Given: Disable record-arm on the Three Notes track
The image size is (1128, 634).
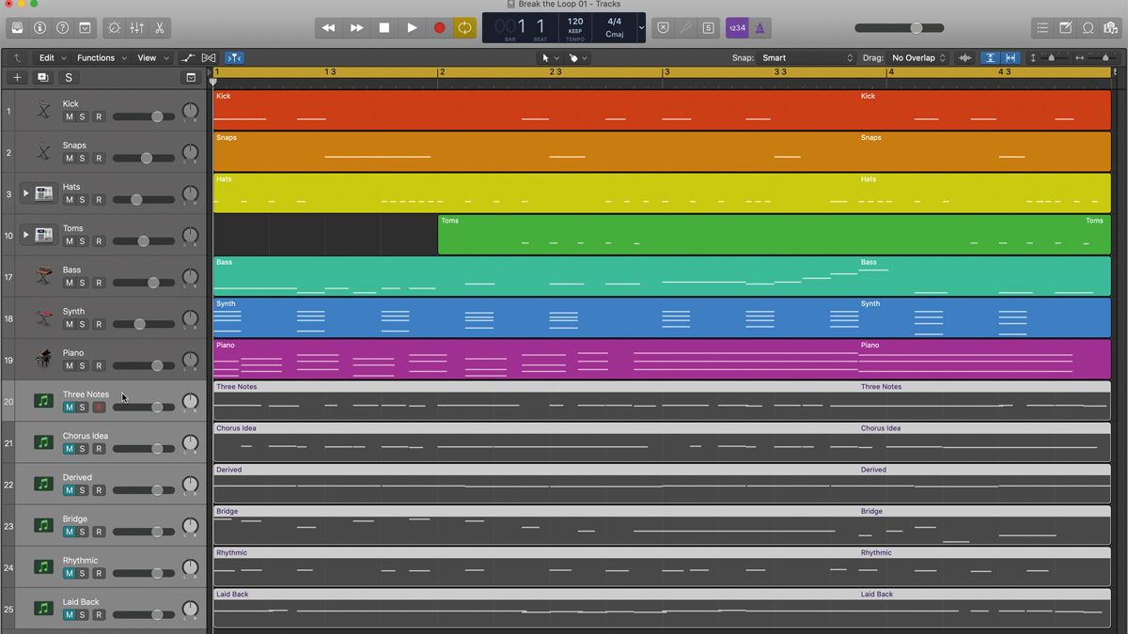Looking at the screenshot, I should tap(99, 408).
